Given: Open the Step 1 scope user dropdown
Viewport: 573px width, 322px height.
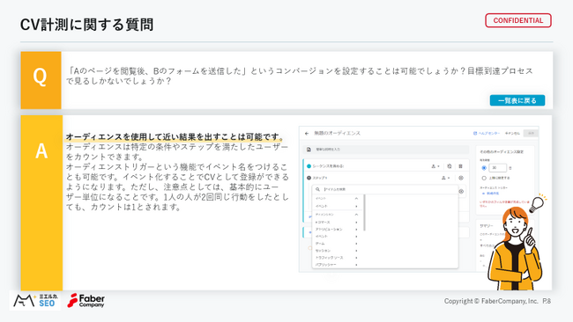Looking at the screenshot, I should click(x=445, y=178).
